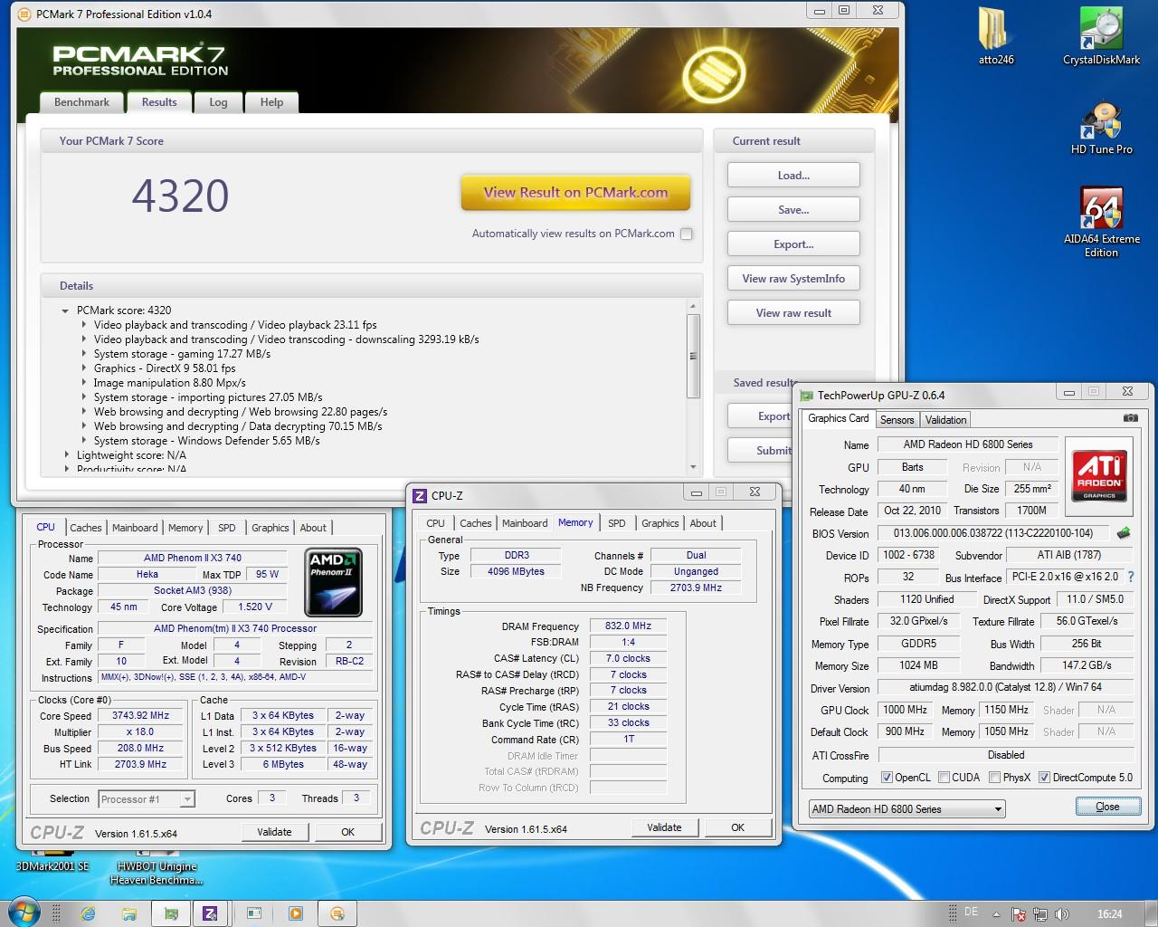Screen dimensions: 1158x927
Task: Click the View raw result button
Action: tap(793, 313)
